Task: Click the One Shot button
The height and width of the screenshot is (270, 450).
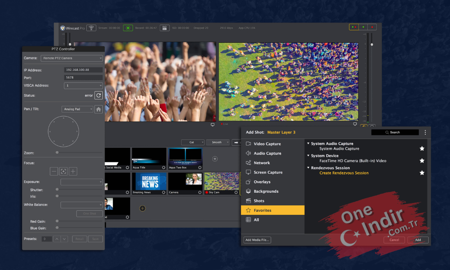Action: (x=90, y=214)
